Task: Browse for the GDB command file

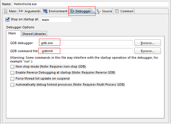Action: pyautogui.click(x=148, y=51)
